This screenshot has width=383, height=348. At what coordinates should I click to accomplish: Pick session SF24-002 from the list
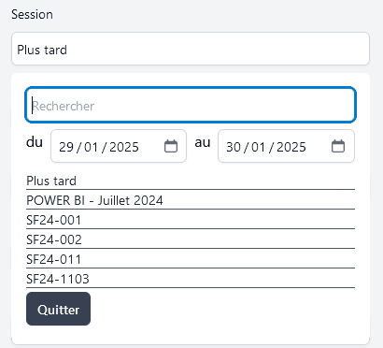(191, 239)
